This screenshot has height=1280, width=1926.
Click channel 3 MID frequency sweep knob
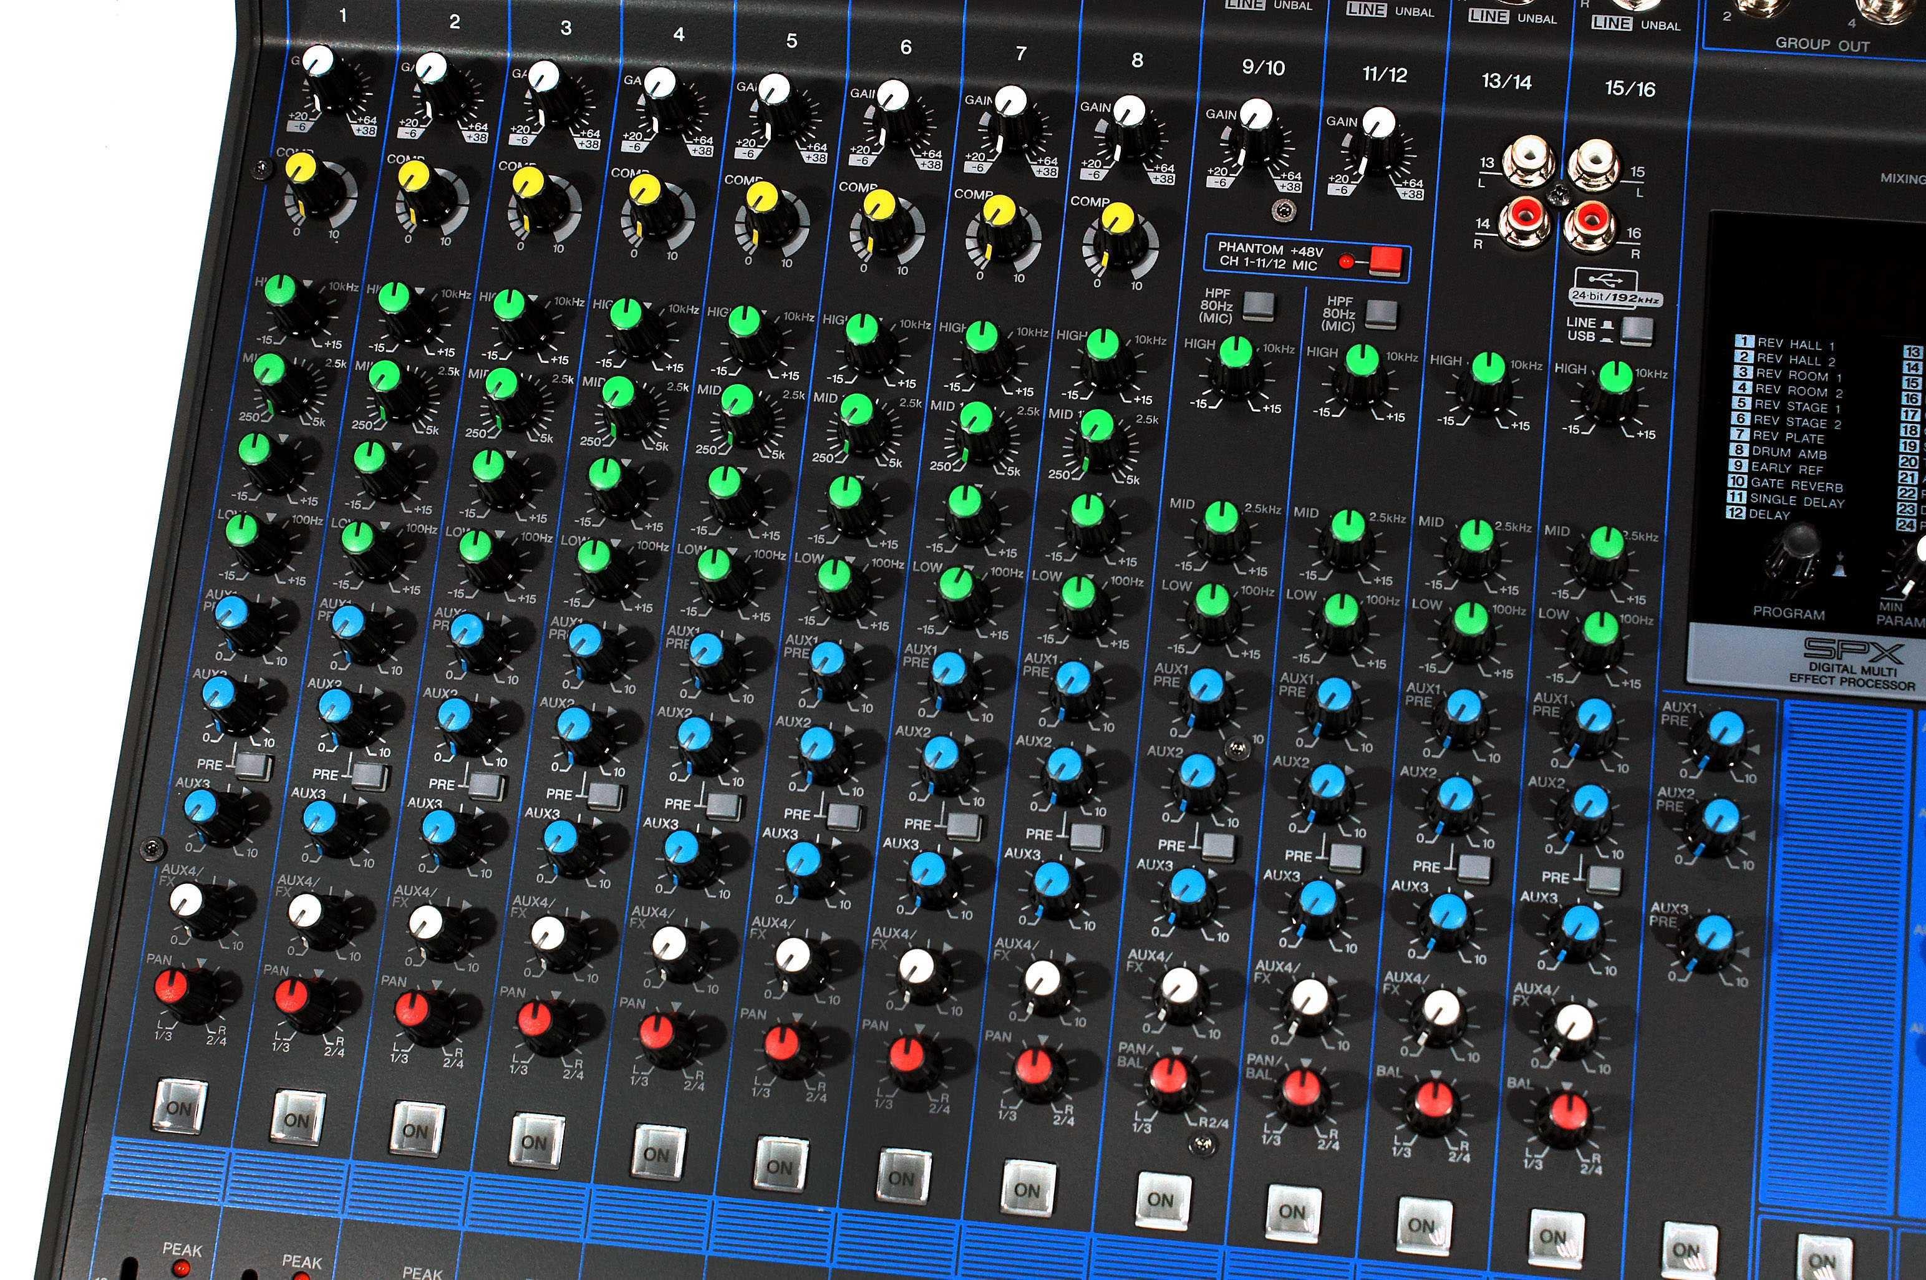(511, 397)
